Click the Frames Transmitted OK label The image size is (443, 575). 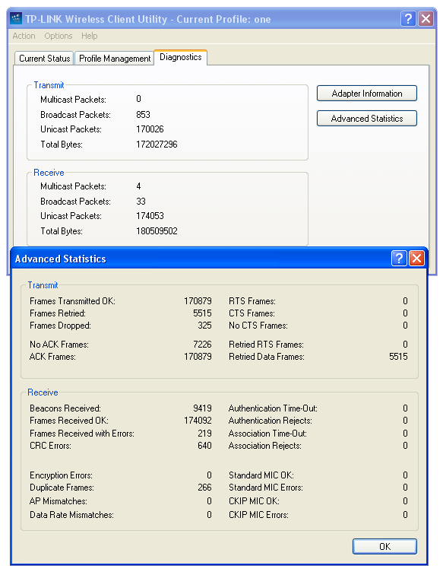(x=72, y=301)
